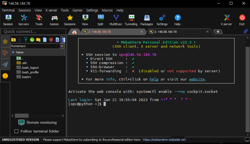Upload files with teal up-arrow icon
Image resolution: width=250 pixels, height=144 pixels.
tap(26, 40)
